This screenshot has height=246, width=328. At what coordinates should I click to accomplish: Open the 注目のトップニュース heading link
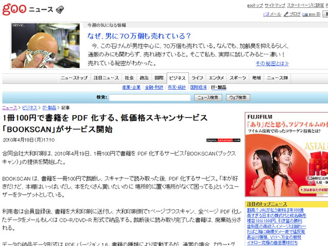point(267,204)
